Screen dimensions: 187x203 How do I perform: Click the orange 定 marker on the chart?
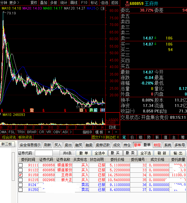pos(32,110)
